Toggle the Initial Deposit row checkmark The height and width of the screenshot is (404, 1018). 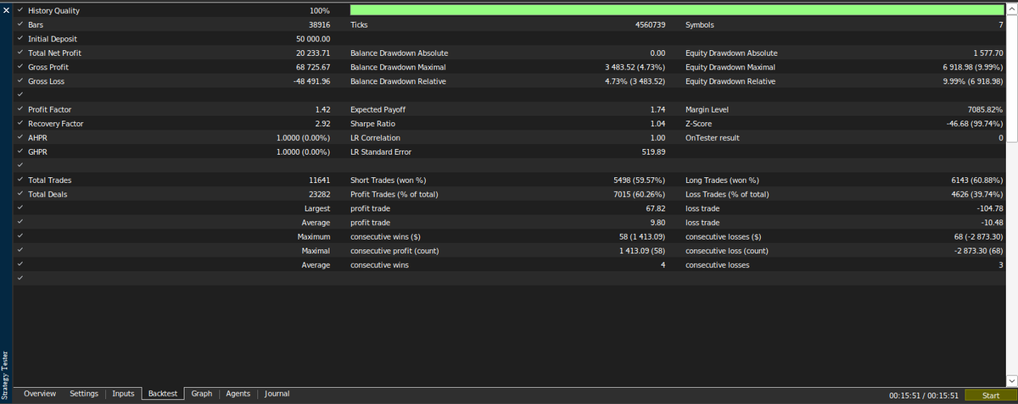coord(20,39)
